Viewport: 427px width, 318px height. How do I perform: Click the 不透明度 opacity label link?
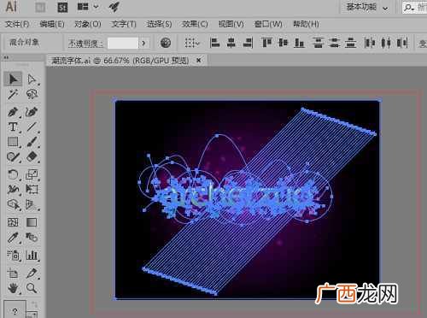(85, 44)
